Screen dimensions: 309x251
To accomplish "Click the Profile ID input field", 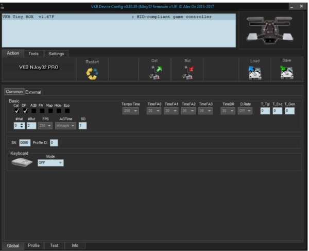I will (x=54, y=143).
